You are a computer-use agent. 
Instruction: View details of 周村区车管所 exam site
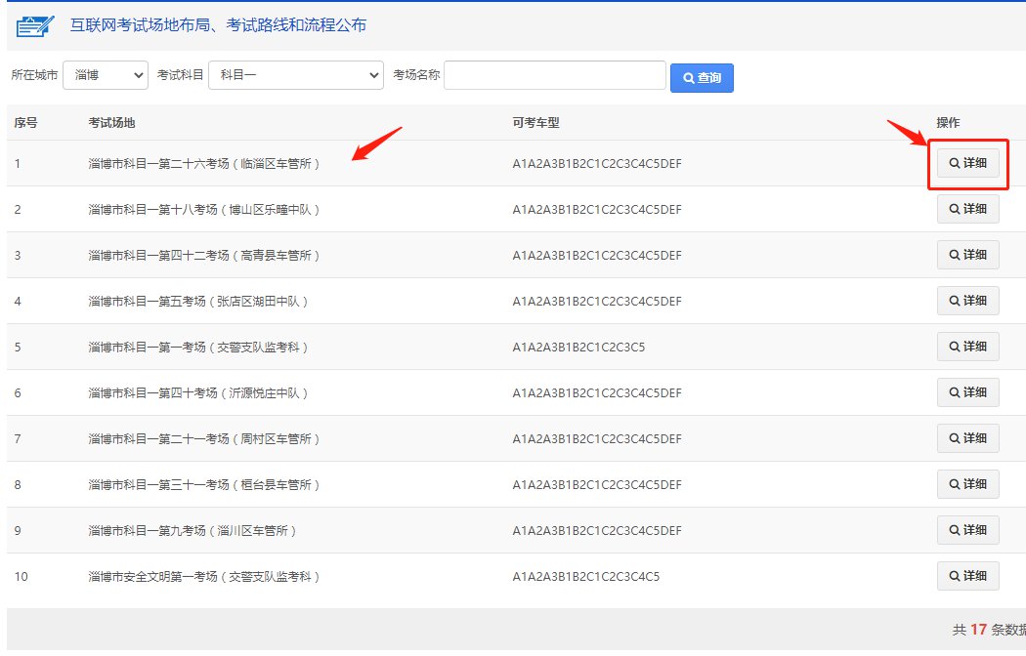tap(967, 438)
